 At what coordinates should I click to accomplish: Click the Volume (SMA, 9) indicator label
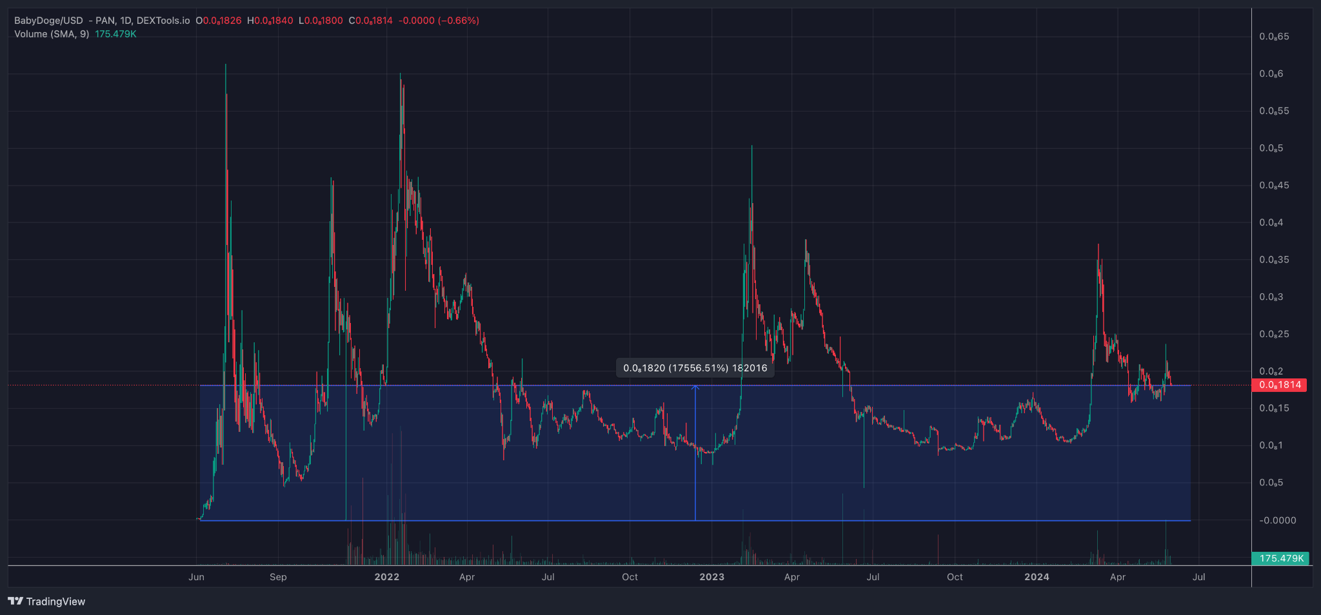(x=52, y=34)
